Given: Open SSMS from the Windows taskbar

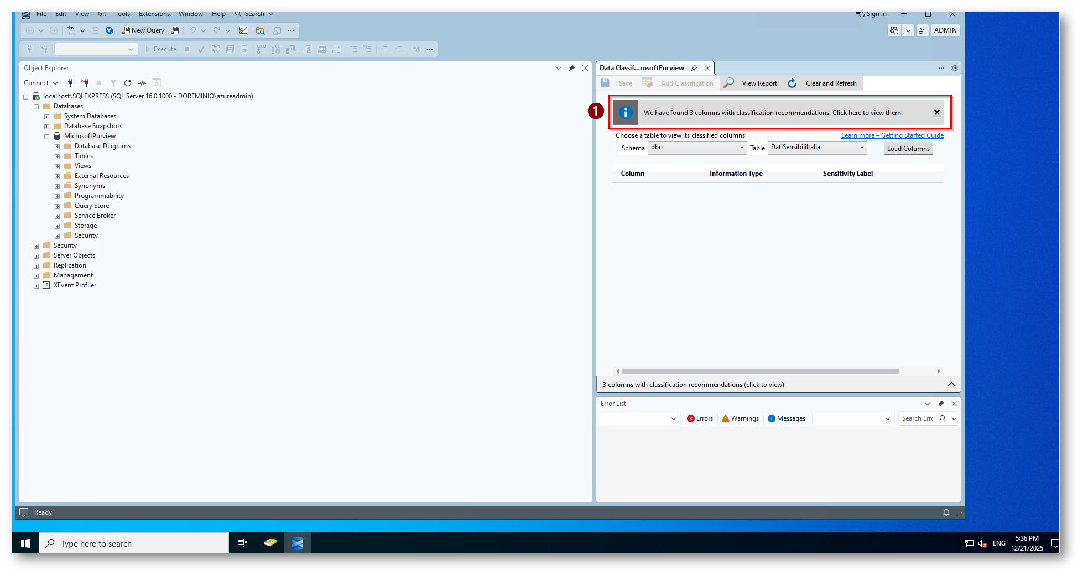Looking at the screenshot, I should click(x=298, y=543).
